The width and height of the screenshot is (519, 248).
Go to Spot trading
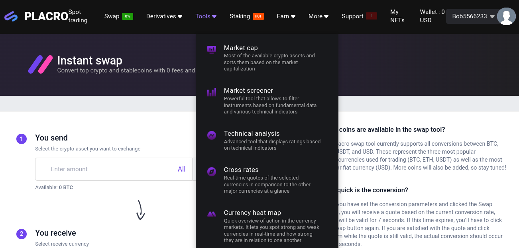coord(78,16)
